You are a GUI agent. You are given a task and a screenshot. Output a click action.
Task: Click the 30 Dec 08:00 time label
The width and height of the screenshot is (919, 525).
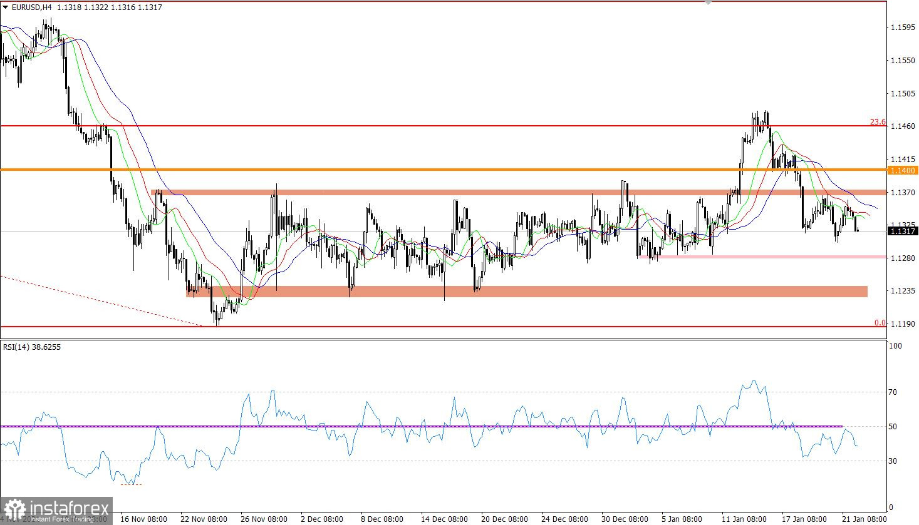coord(625,519)
